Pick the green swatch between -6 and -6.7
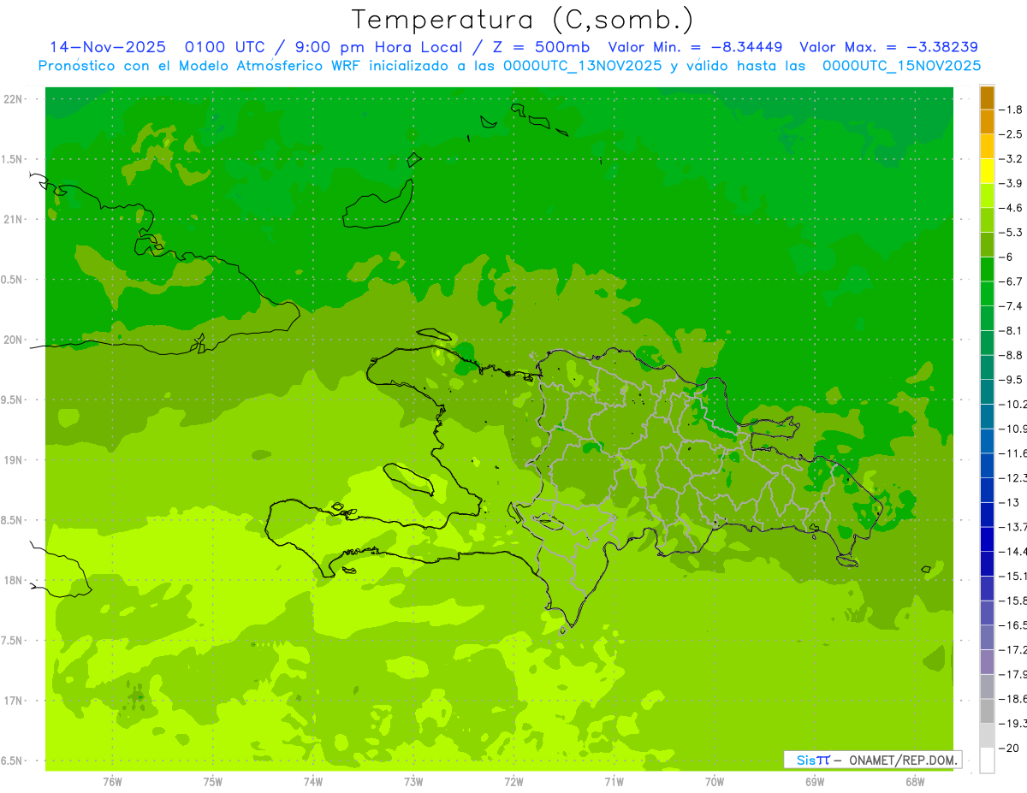 click(x=987, y=269)
